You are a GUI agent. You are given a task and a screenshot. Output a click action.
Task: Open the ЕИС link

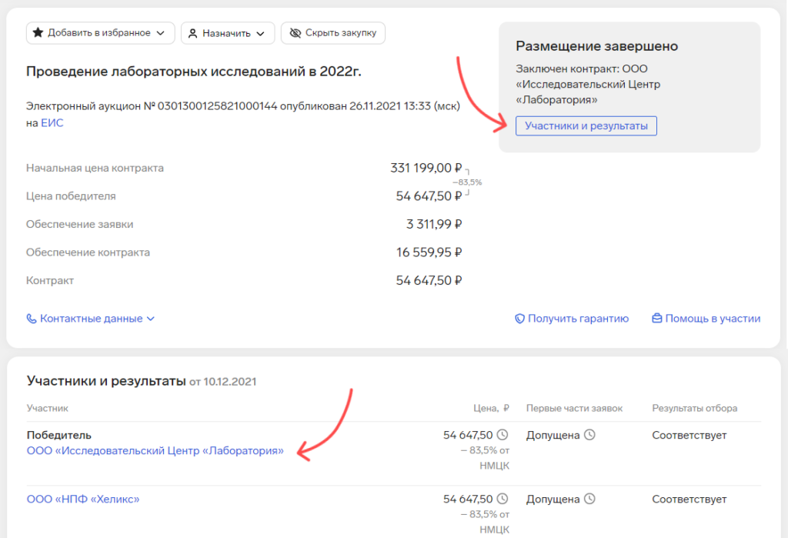(x=52, y=123)
